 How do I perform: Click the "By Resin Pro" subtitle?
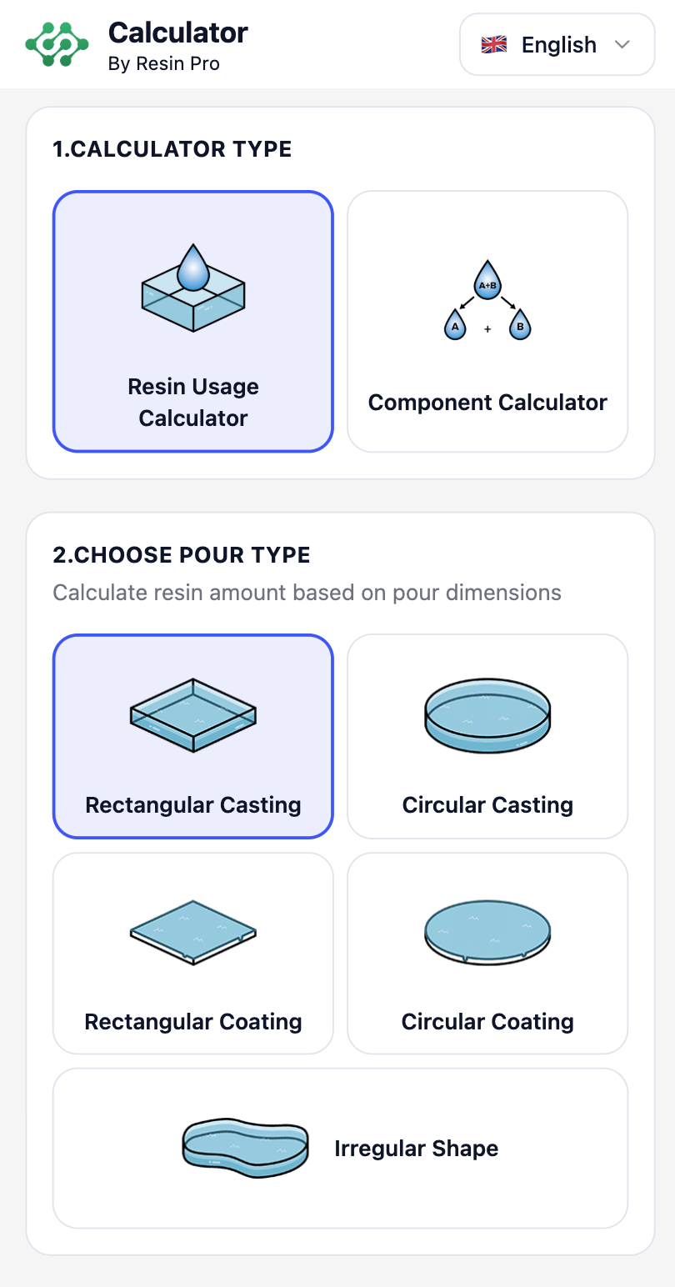(x=164, y=63)
